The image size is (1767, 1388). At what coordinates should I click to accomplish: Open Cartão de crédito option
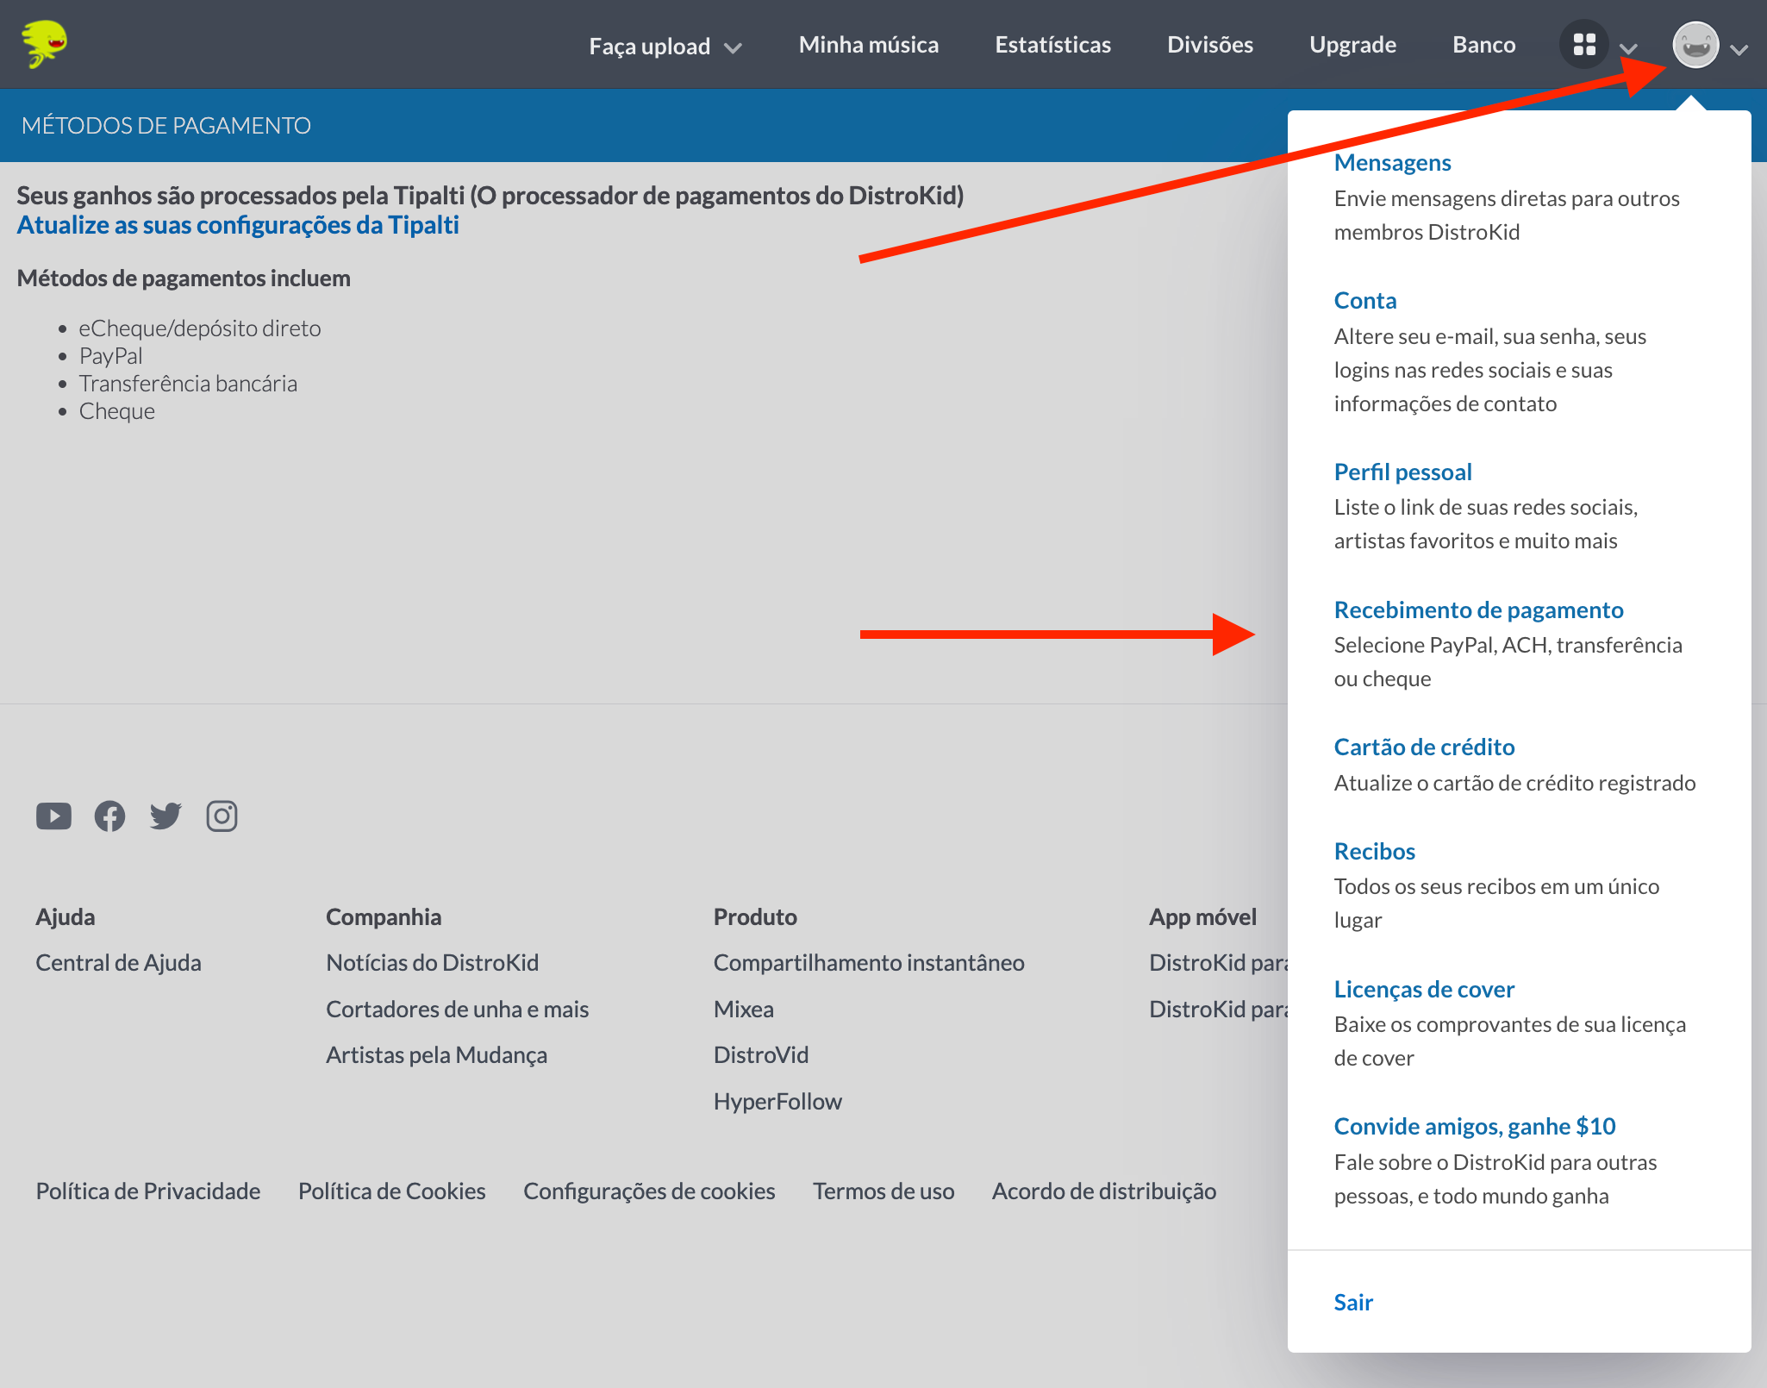[1424, 747]
